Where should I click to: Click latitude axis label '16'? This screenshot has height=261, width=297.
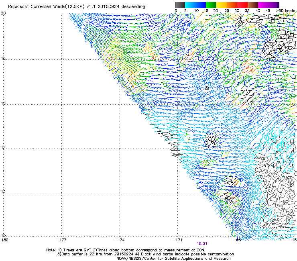tap(3, 104)
